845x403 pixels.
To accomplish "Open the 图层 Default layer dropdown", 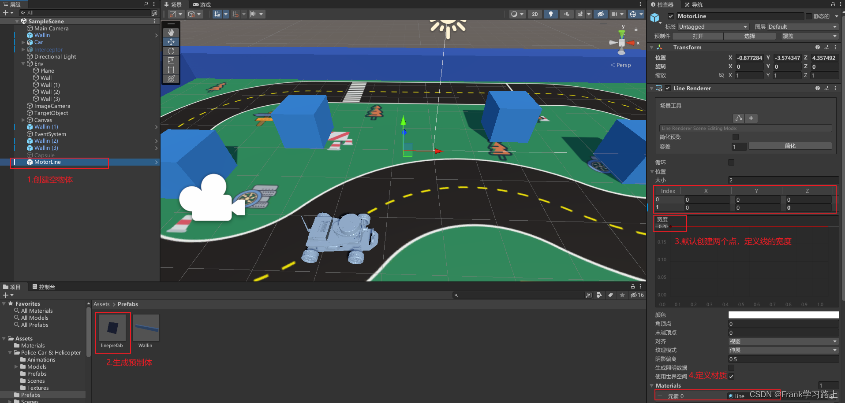I will click(802, 26).
